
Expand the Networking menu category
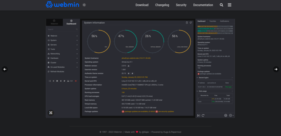pyautogui.click(x=63, y=54)
